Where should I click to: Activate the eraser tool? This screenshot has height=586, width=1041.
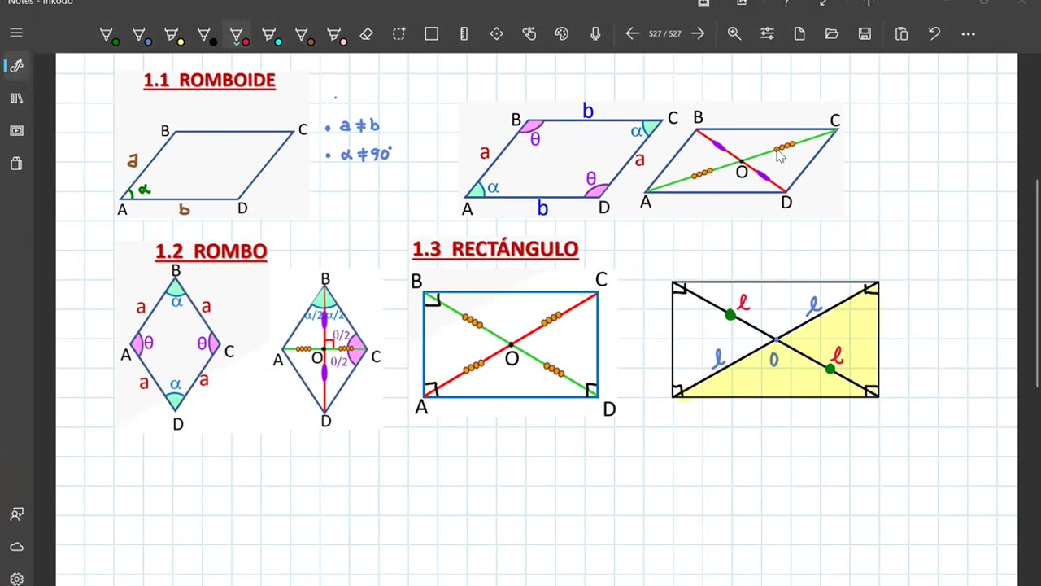click(x=366, y=34)
